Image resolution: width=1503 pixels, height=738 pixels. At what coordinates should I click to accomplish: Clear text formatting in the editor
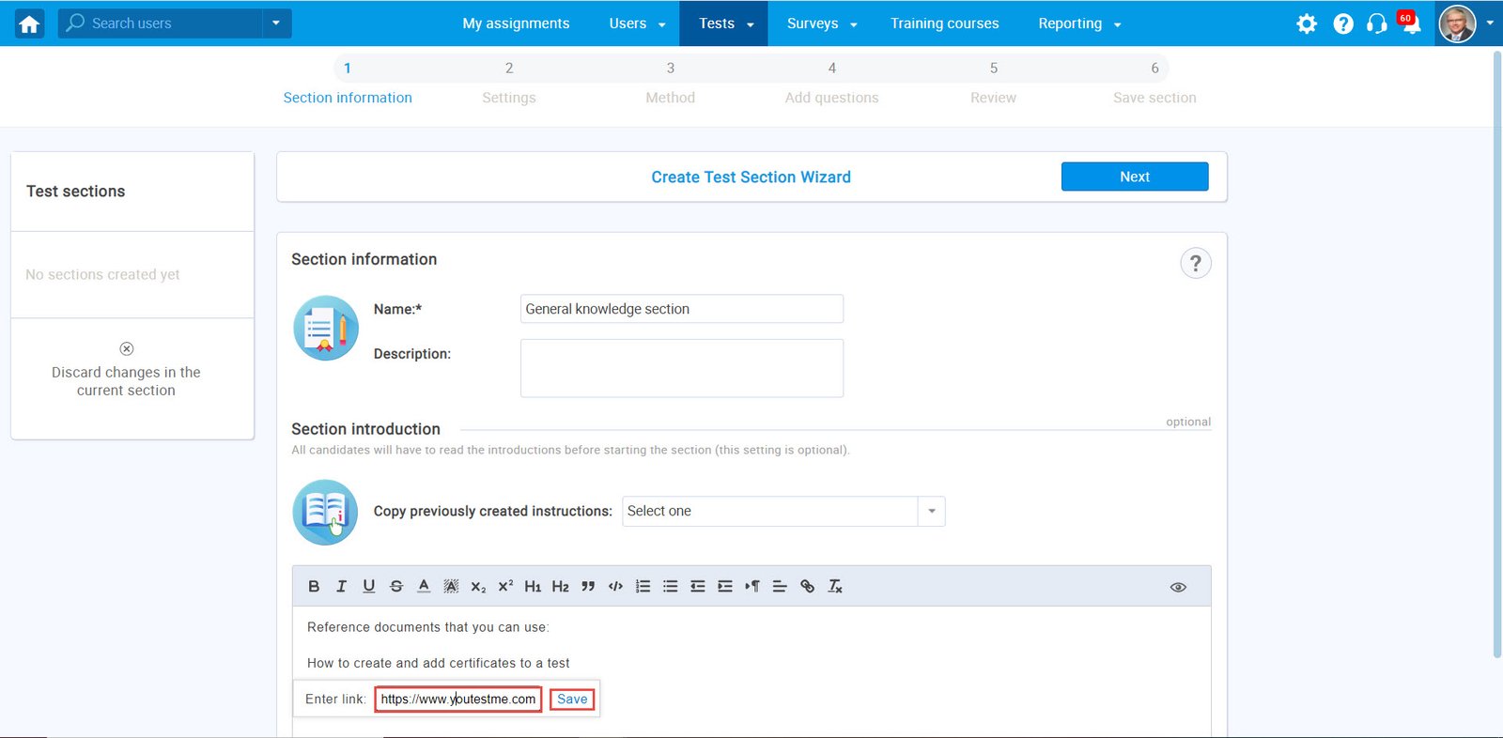coord(835,586)
